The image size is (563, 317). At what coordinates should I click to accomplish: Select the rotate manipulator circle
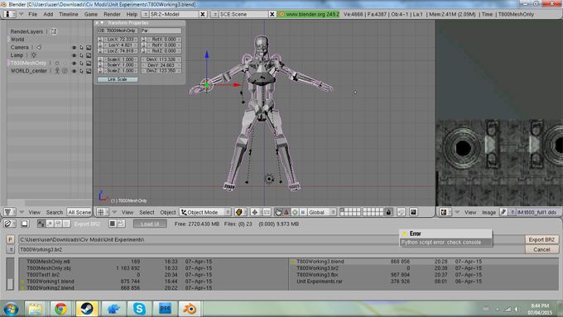[295, 212]
